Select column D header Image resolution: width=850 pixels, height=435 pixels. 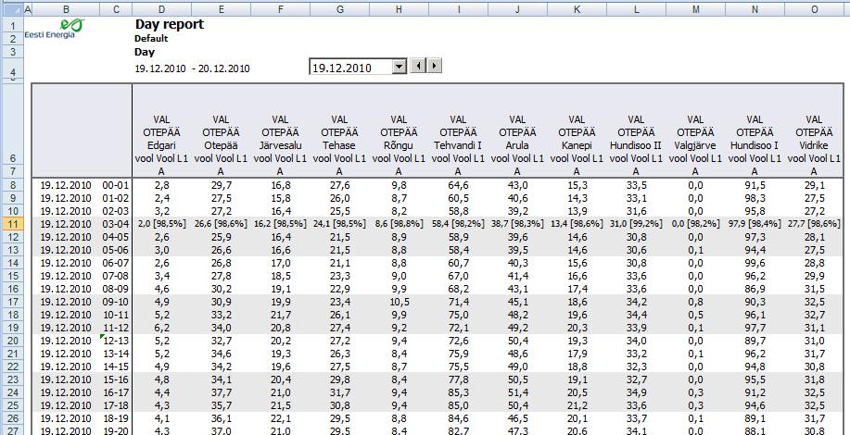tap(161, 10)
